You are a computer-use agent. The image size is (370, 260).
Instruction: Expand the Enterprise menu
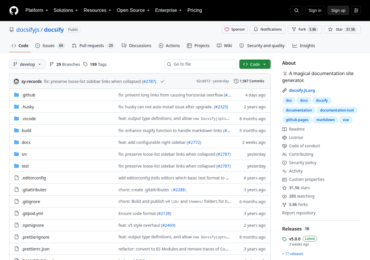(168, 10)
